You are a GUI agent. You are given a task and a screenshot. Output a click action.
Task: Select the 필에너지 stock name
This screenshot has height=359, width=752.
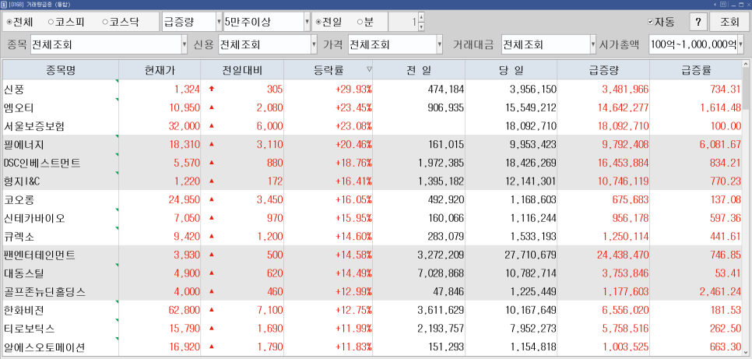click(24, 145)
